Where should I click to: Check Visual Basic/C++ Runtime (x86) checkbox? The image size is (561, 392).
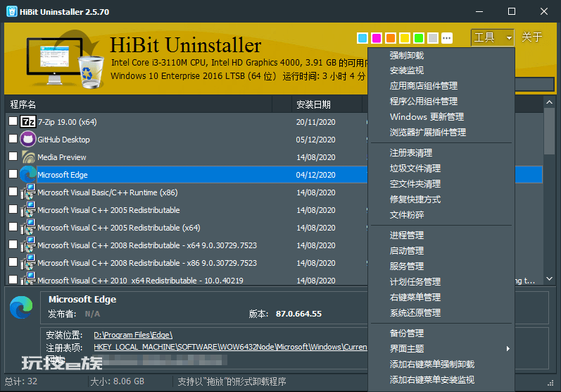[x=13, y=191]
